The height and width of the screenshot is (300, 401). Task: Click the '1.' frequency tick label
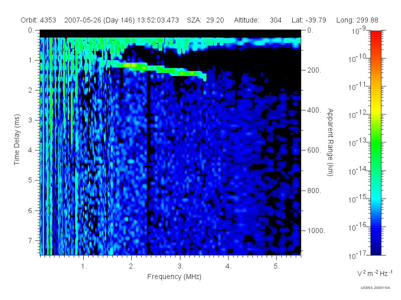(84, 266)
